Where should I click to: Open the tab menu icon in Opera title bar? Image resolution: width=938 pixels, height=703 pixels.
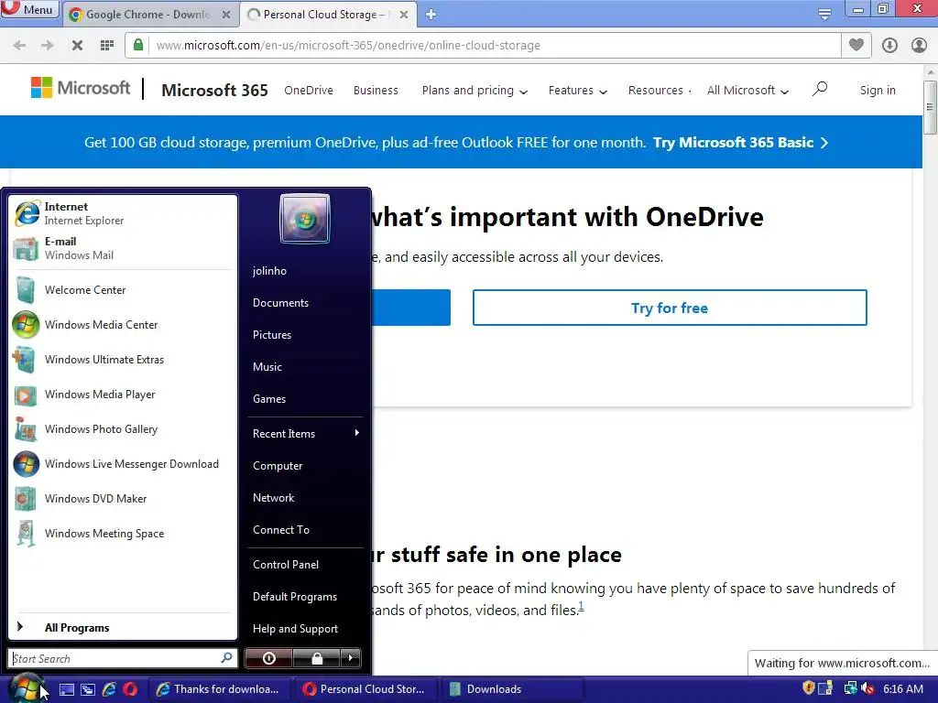tap(824, 15)
